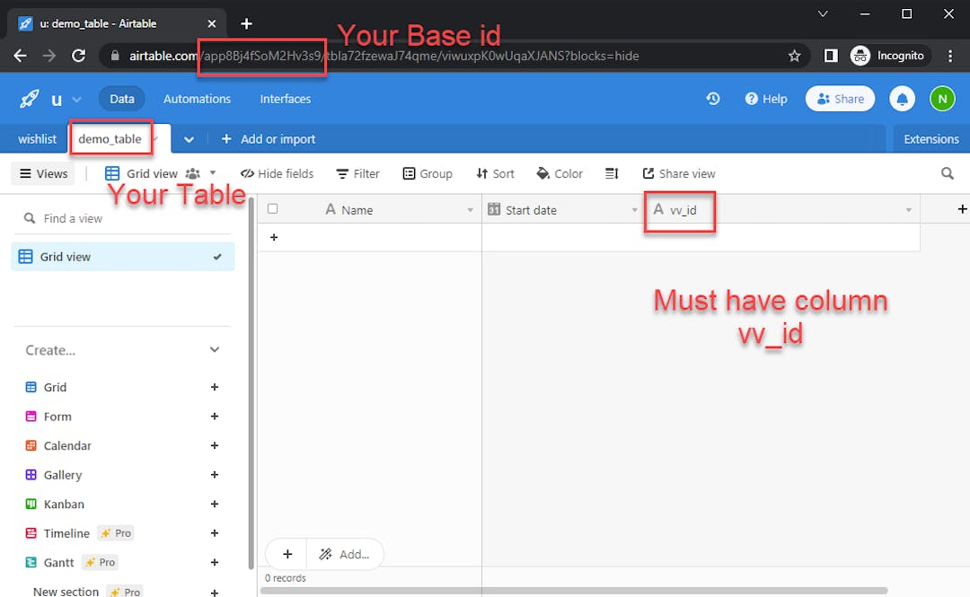This screenshot has height=597, width=970.
Task: Click the notifications bell icon
Action: pyautogui.click(x=902, y=99)
